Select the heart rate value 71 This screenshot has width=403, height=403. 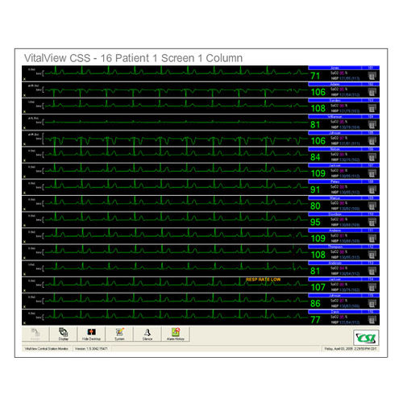pos(315,76)
